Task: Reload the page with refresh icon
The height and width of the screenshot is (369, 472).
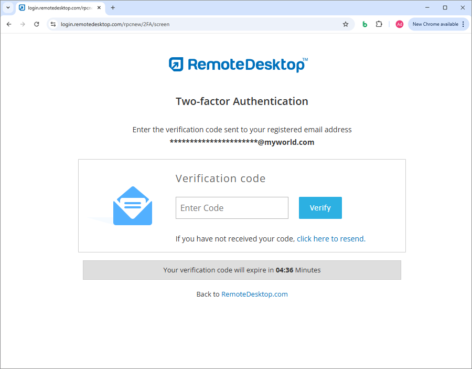Action: pyautogui.click(x=37, y=24)
